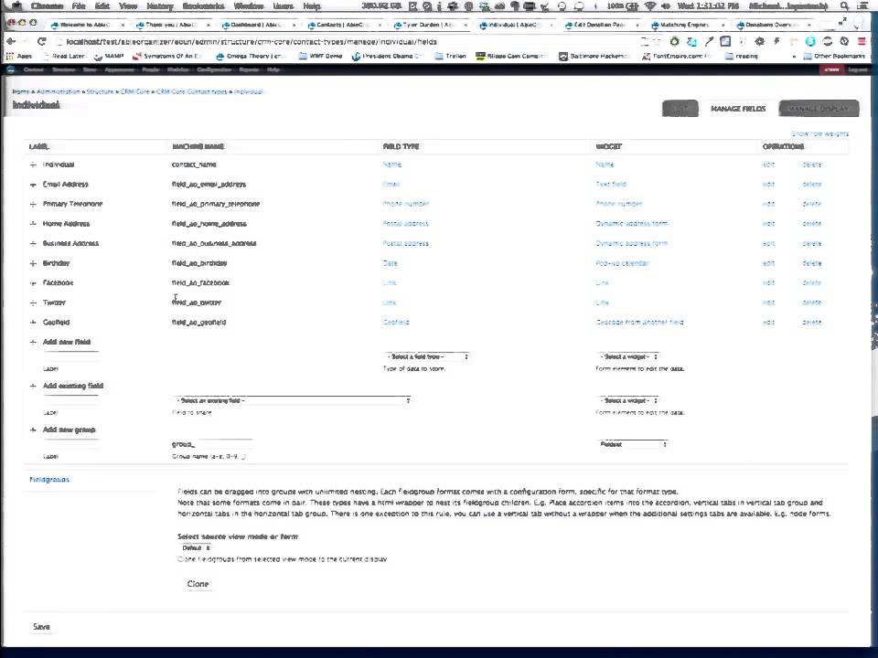878x658 pixels.
Task: Open the 'Postal address' type for Home Address
Action: [x=405, y=224]
